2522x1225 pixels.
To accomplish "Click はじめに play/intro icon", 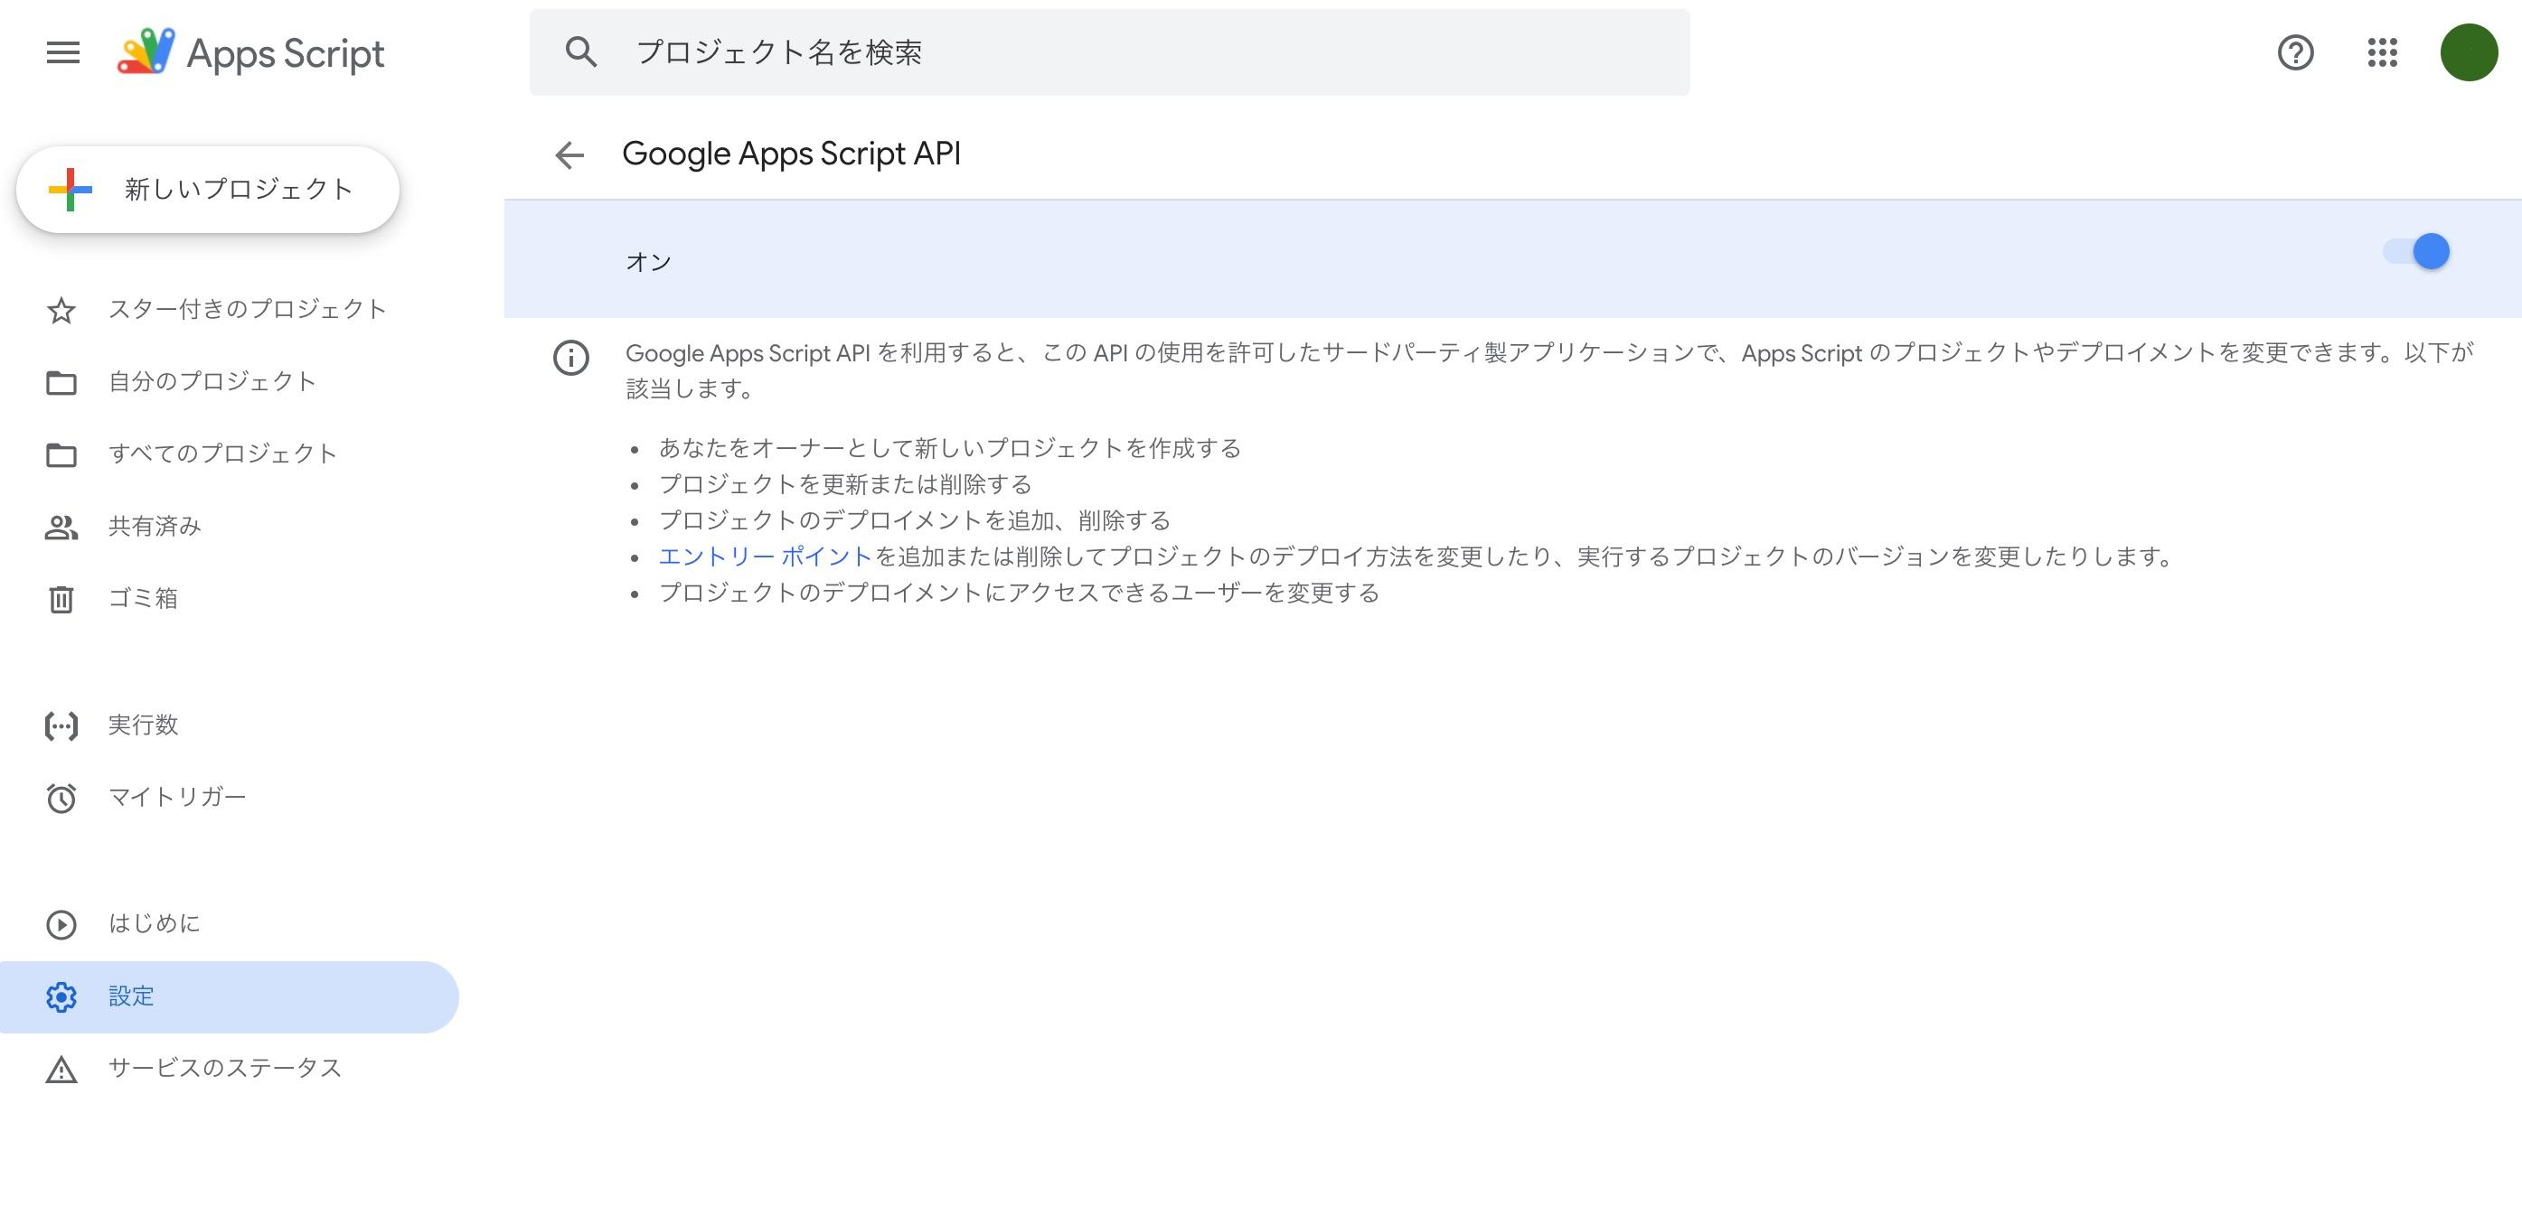I will pos(60,922).
